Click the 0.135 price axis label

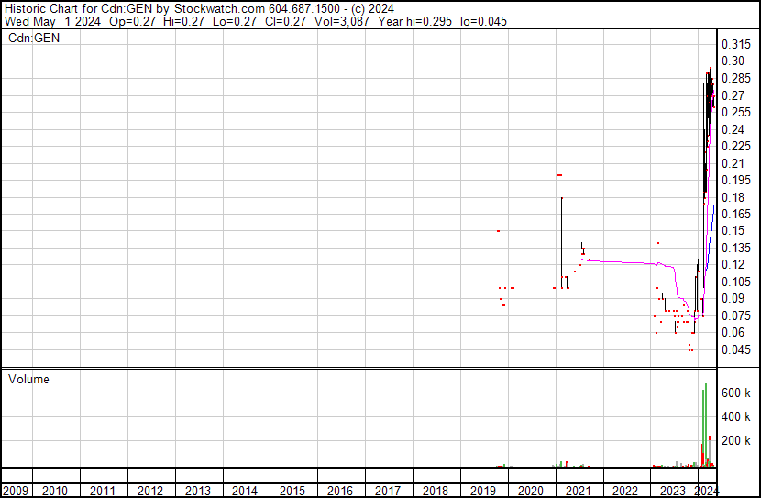tap(736, 248)
